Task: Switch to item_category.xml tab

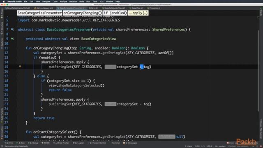Action: coord(44,8)
